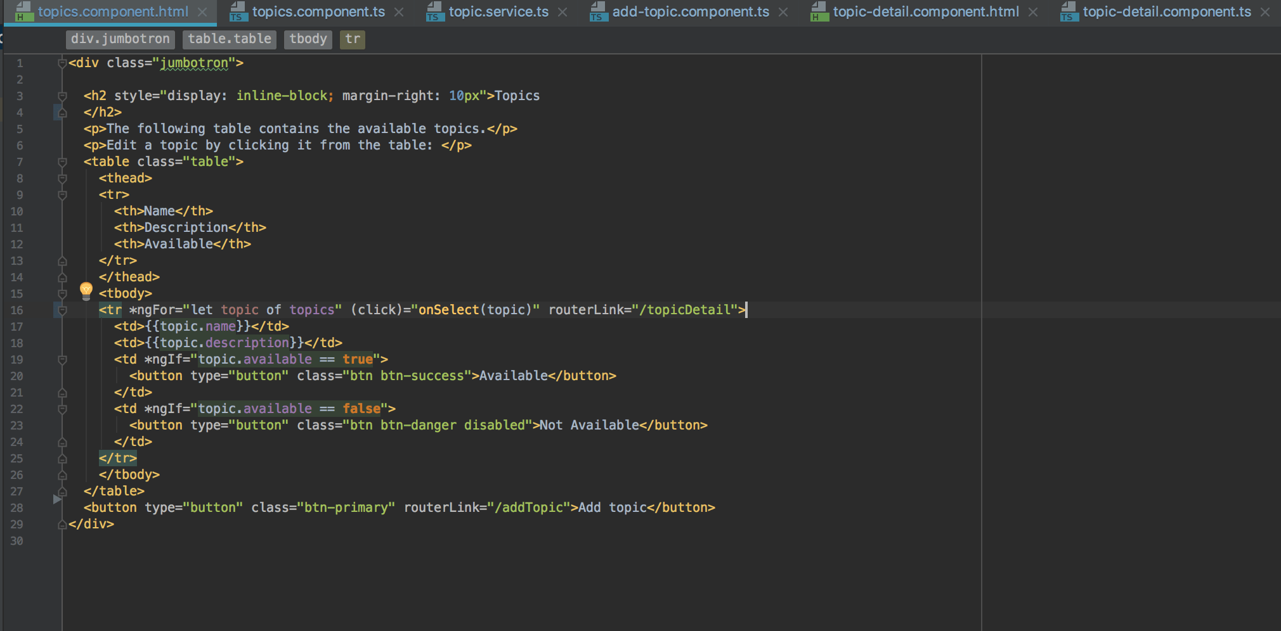The height and width of the screenshot is (631, 1281).
Task: Collapse the tbody fold at line 15
Action: (x=62, y=293)
